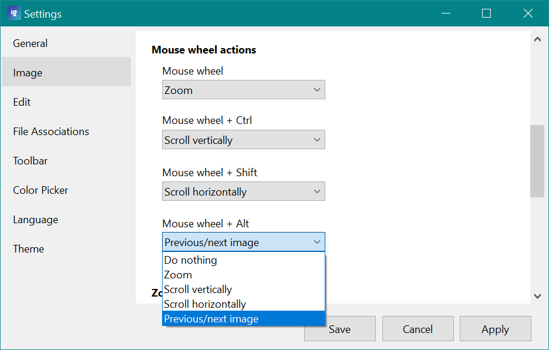Collapse the Mouse wheel + Alt dropdown
Viewport: 549px width, 350px height.
243,242
